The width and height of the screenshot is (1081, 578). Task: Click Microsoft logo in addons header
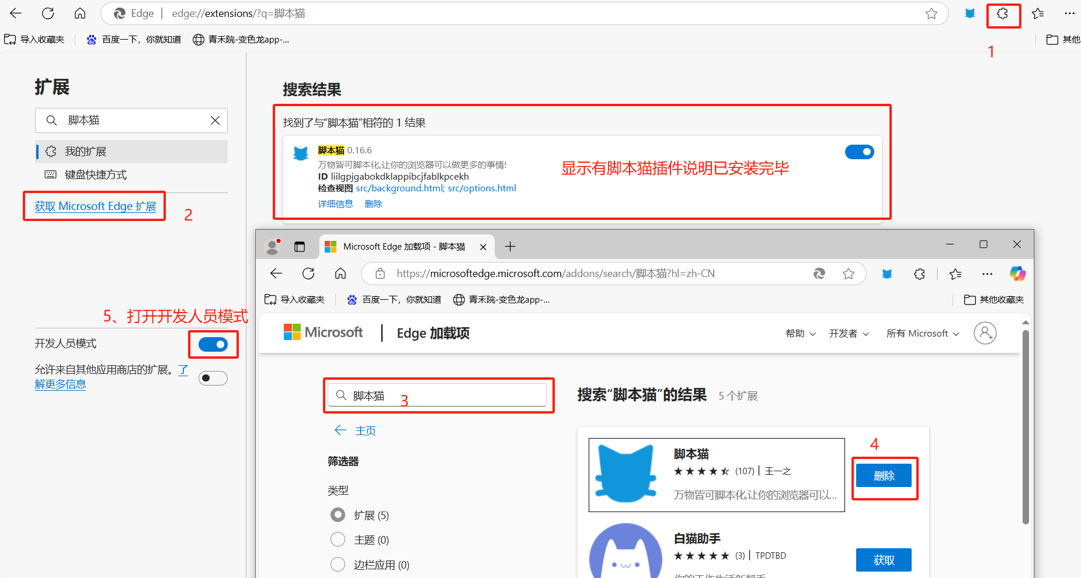(323, 332)
